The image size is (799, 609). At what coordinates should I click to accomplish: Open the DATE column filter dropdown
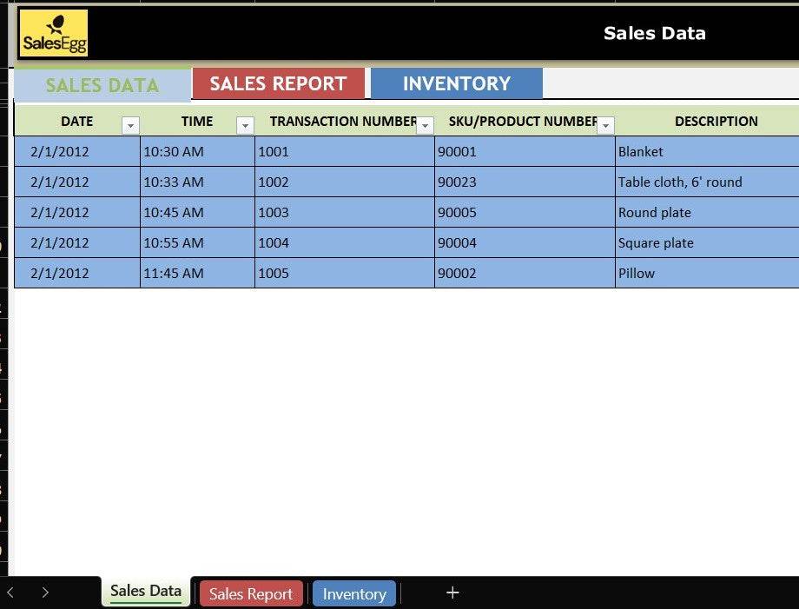130,126
